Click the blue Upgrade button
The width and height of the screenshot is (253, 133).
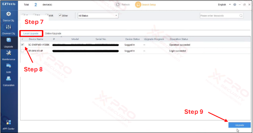[x=240, y=125]
